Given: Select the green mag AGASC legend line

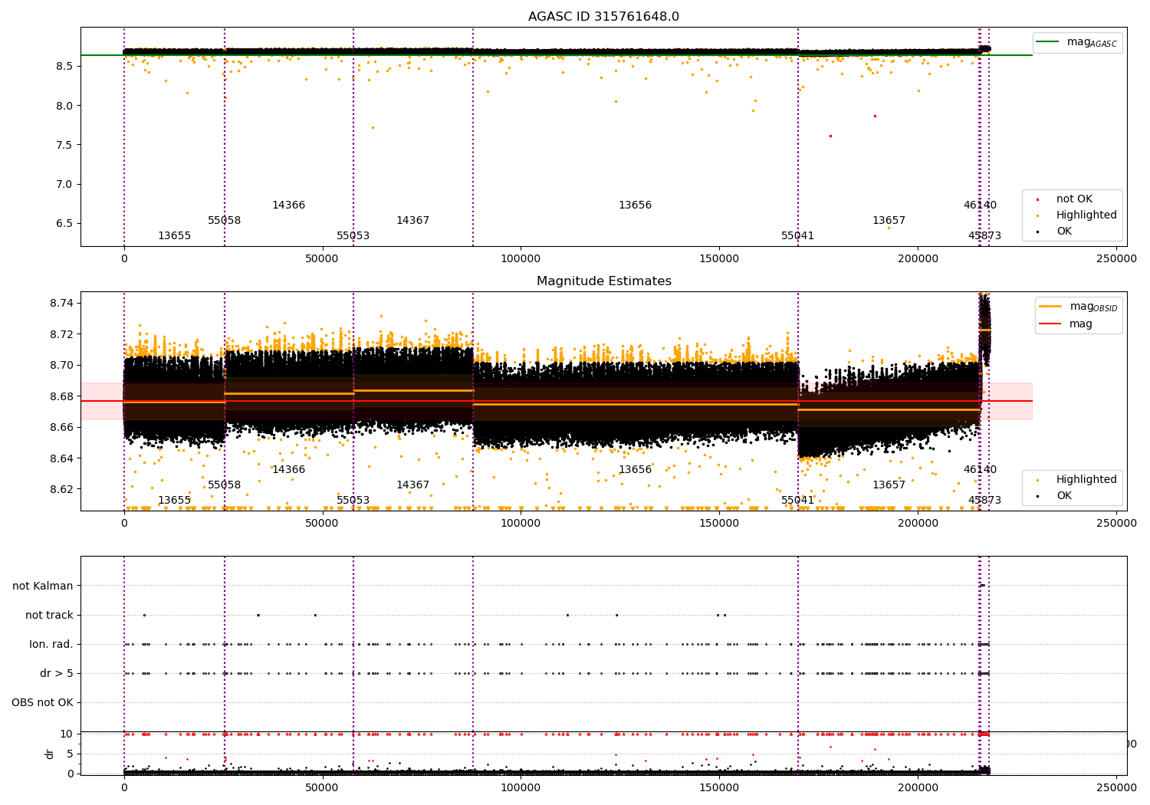Looking at the screenshot, I should 1047,42.
